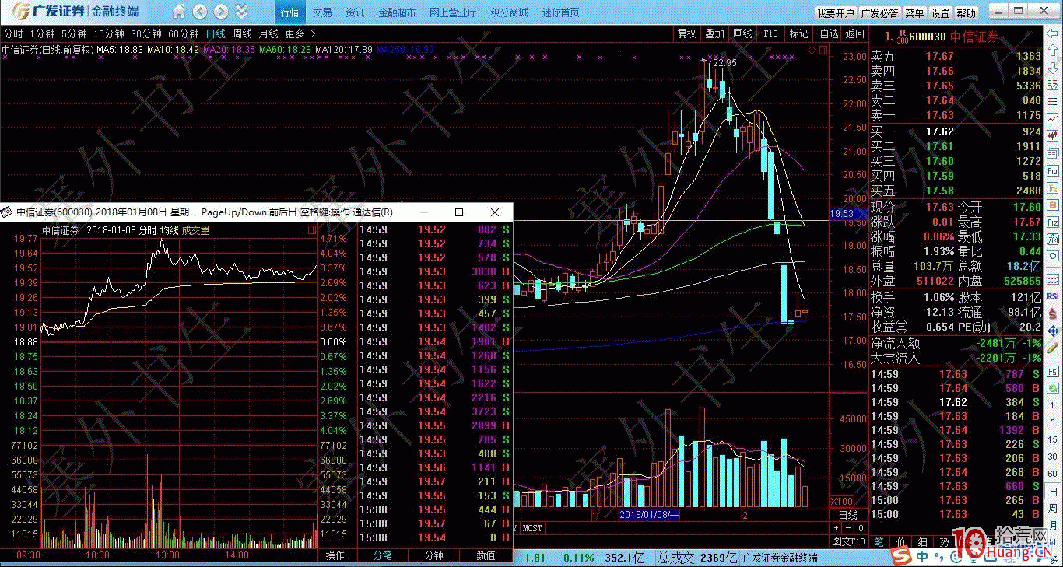Viewport: 1063px width, 567px height.
Task: Open the 交易 tab
Action: coord(323,12)
